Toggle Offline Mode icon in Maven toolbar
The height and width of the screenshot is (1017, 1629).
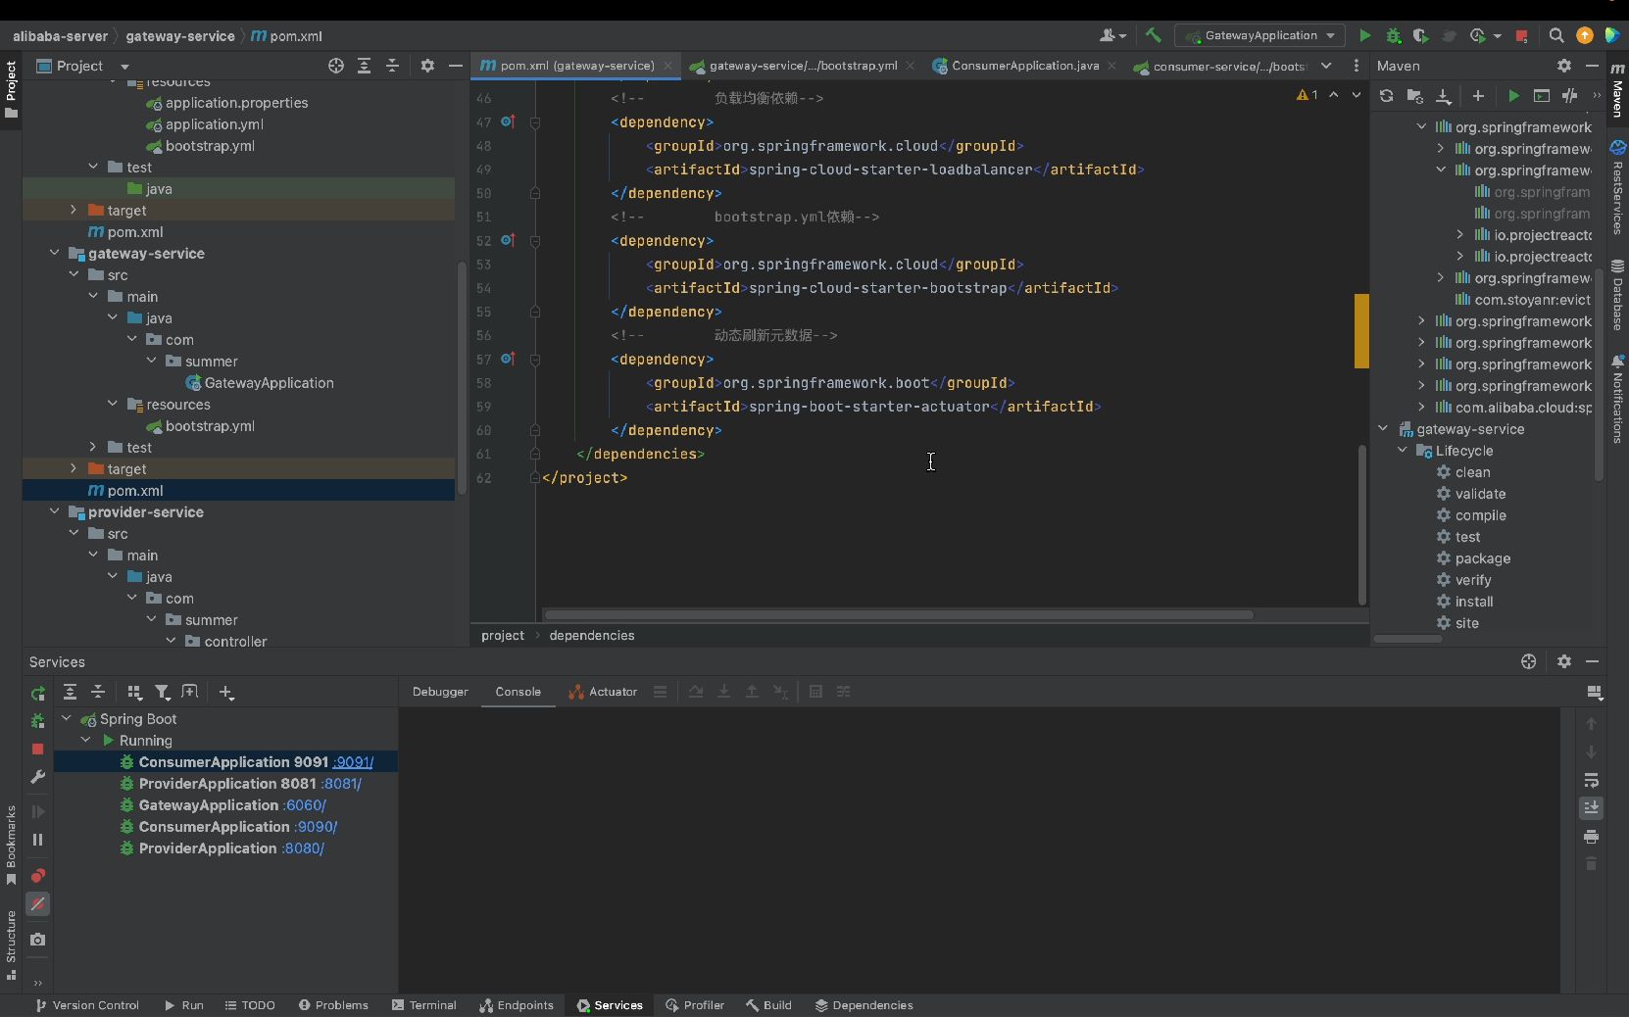pyautogui.click(x=1570, y=95)
